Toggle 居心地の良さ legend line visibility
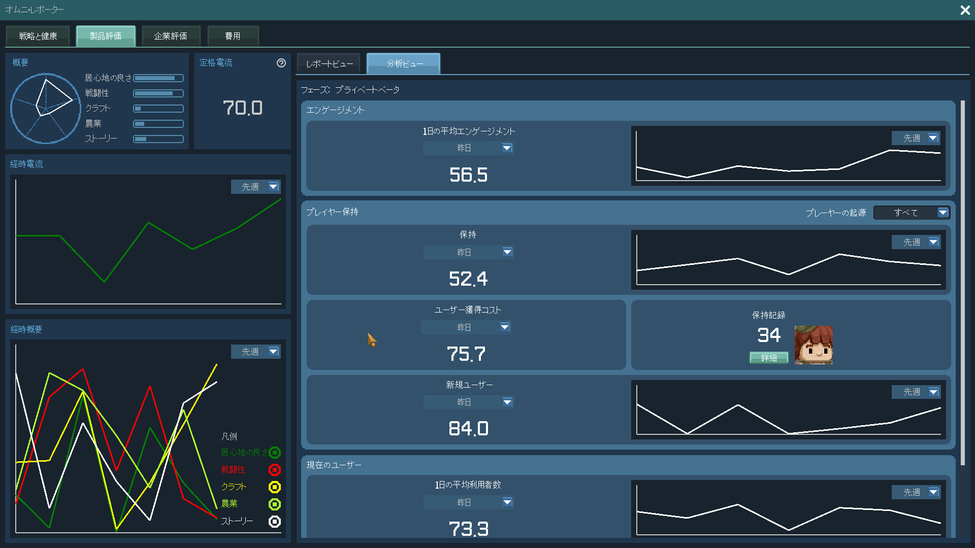Image resolution: width=975 pixels, height=548 pixels. pos(275,452)
